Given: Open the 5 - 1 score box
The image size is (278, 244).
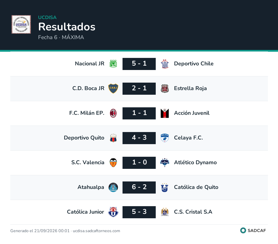Looking at the screenshot, I should (x=139, y=64).
